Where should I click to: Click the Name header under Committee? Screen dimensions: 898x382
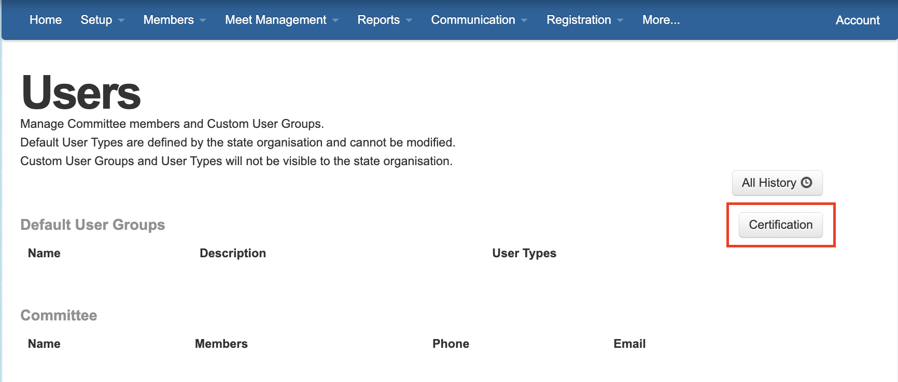[x=44, y=344]
